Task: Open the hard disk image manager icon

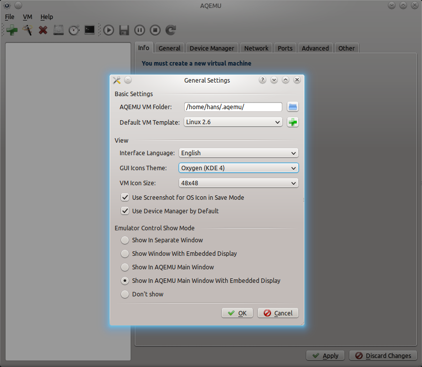Action: pyautogui.click(x=59, y=30)
